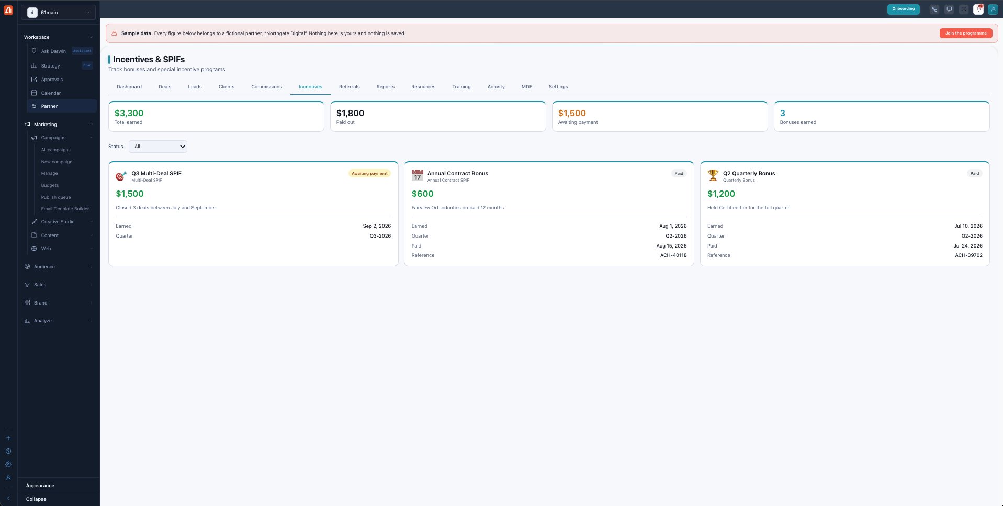Click the left chevron icon in the rail
This screenshot has height=506, width=1003.
click(8, 498)
